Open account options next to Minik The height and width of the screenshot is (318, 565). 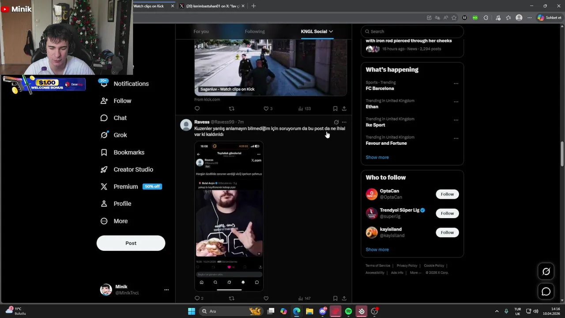tap(166, 290)
